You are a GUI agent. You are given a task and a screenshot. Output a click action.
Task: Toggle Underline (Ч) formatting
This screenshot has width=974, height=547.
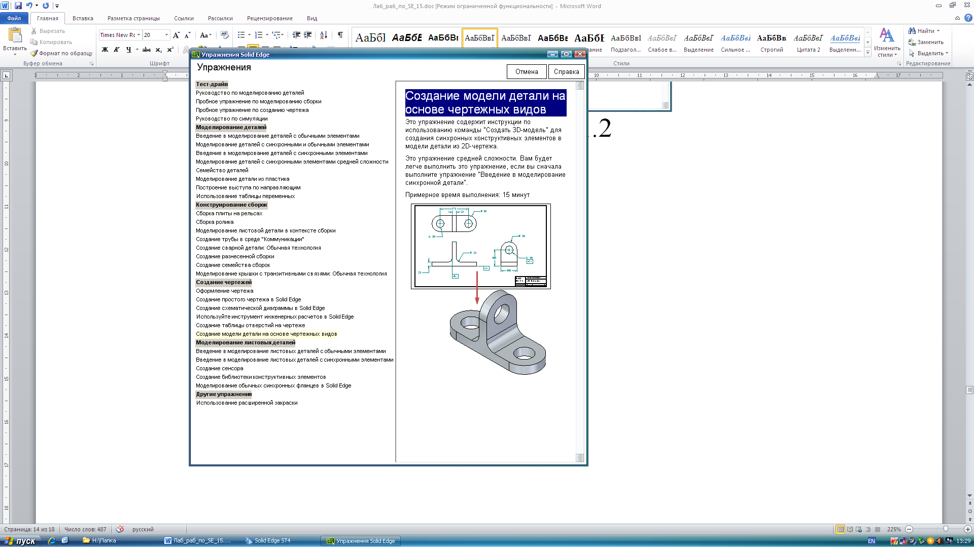click(x=128, y=50)
